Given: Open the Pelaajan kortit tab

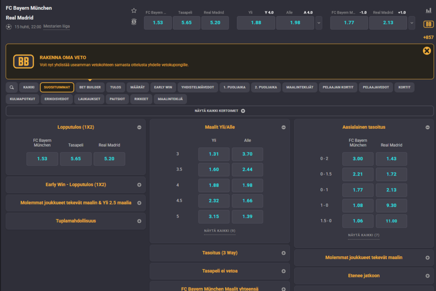Looking at the screenshot, I should coord(338,87).
